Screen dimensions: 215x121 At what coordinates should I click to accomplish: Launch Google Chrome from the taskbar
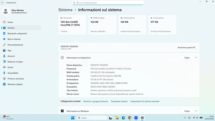point(130,118)
